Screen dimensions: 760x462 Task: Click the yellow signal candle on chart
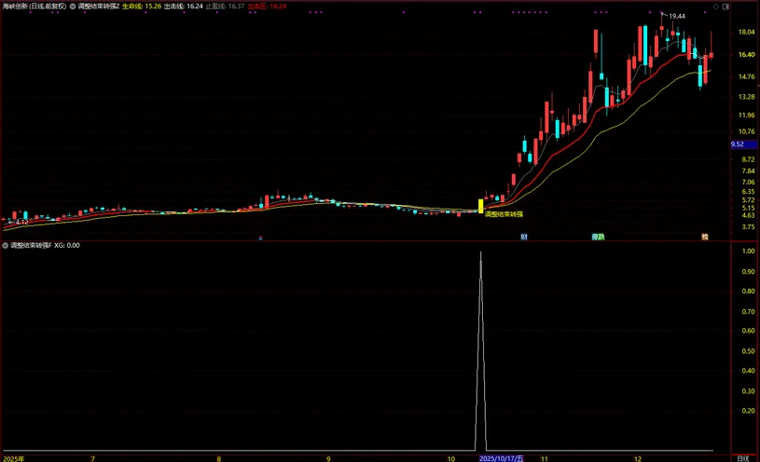click(x=481, y=206)
